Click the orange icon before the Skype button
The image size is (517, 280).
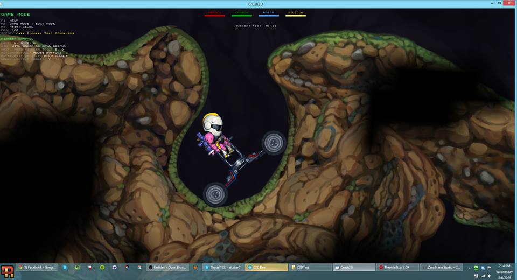[195, 267]
